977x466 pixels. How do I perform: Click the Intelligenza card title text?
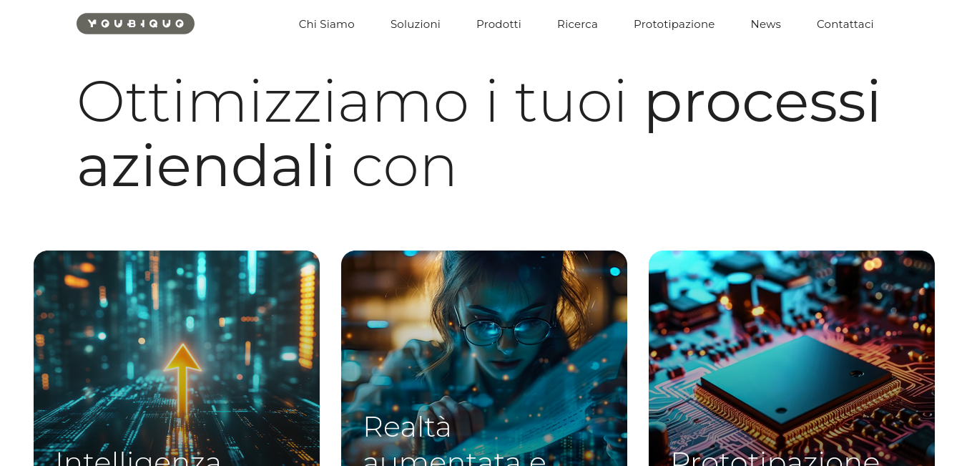tap(138, 457)
